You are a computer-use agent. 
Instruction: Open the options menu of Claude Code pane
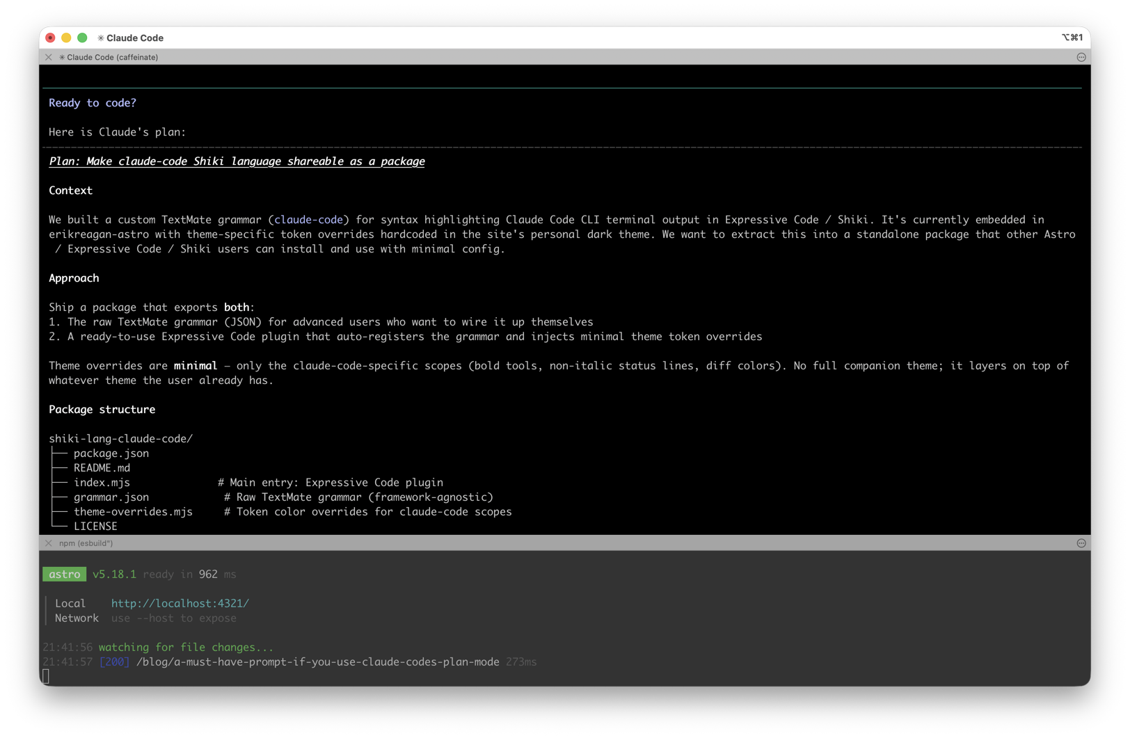(1081, 57)
